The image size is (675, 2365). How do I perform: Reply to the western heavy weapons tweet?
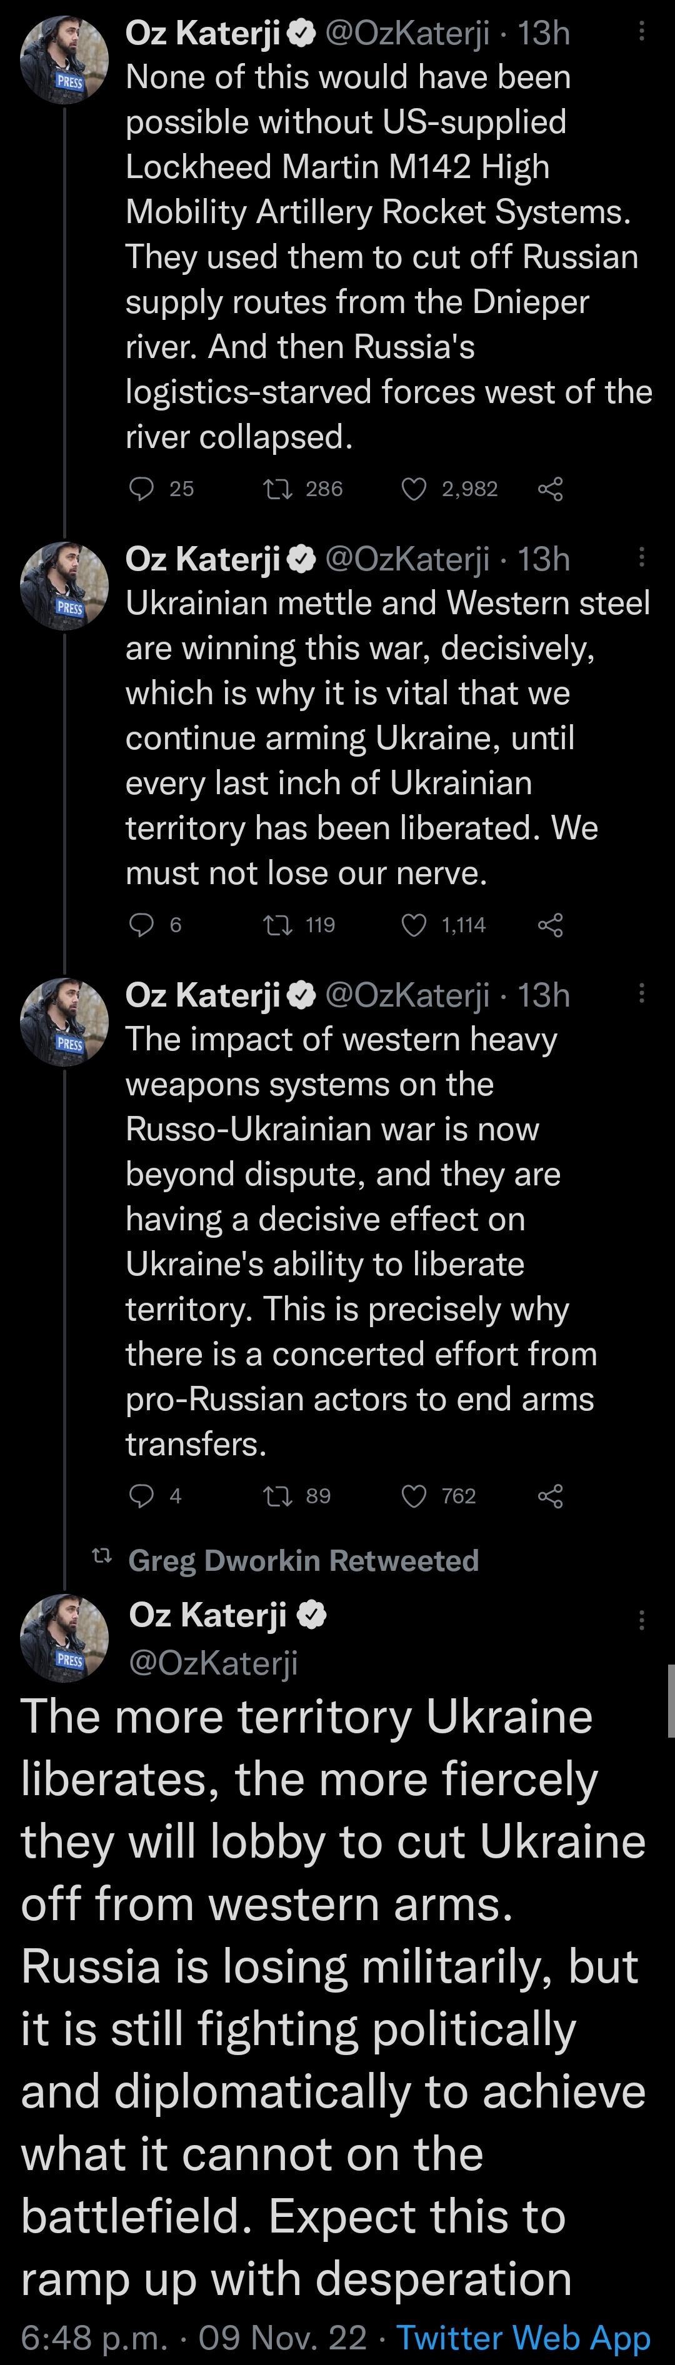point(141,1496)
